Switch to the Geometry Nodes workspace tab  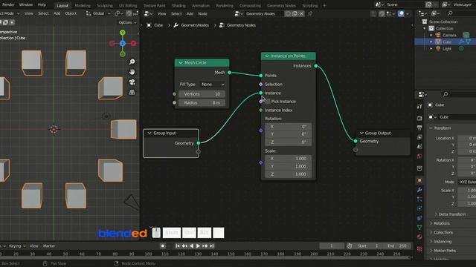point(281,5)
